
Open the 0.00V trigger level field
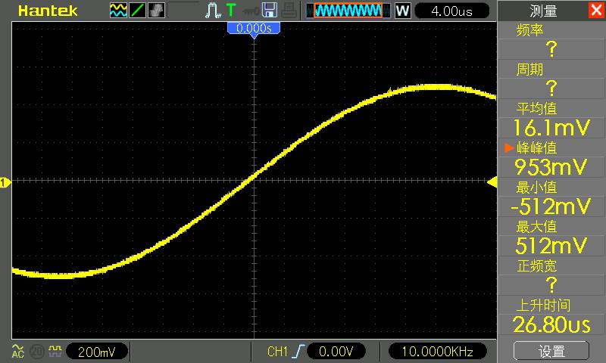336,352
